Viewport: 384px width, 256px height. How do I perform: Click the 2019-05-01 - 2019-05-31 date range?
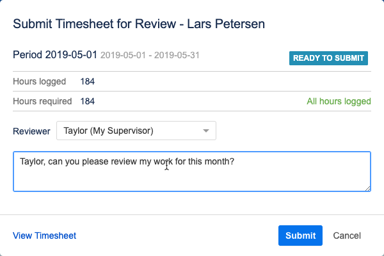[x=150, y=56]
